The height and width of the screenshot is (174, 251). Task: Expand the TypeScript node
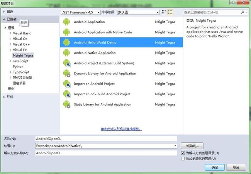coord(10,72)
